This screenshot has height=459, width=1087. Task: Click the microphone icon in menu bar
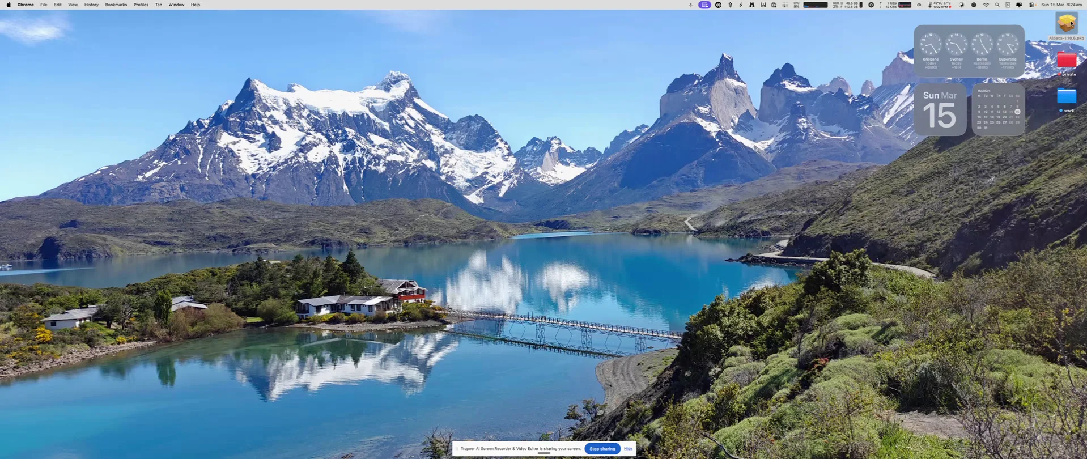pos(690,5)
